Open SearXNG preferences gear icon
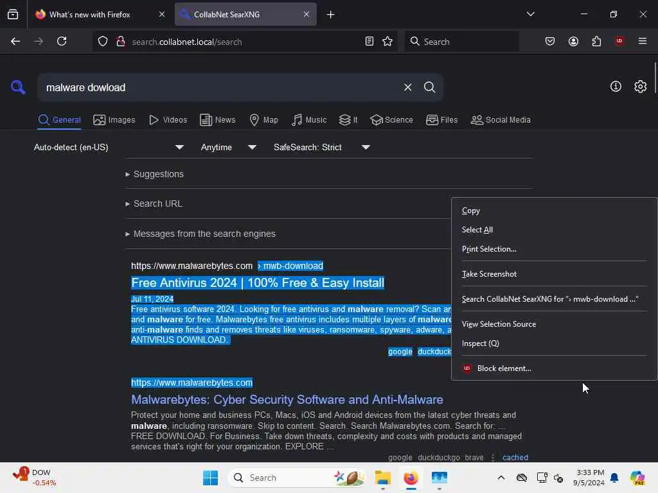 pos(640,87)
